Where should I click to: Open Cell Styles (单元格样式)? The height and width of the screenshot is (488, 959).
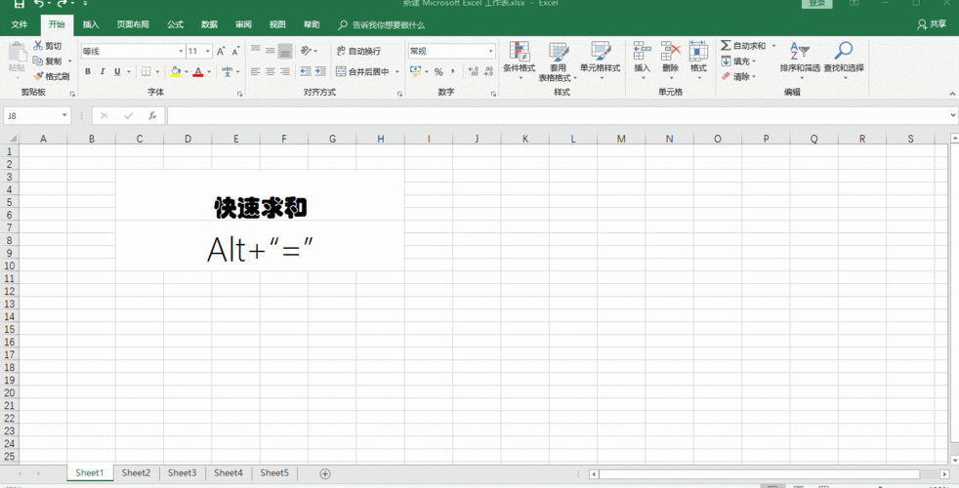[x=600, y=61]
